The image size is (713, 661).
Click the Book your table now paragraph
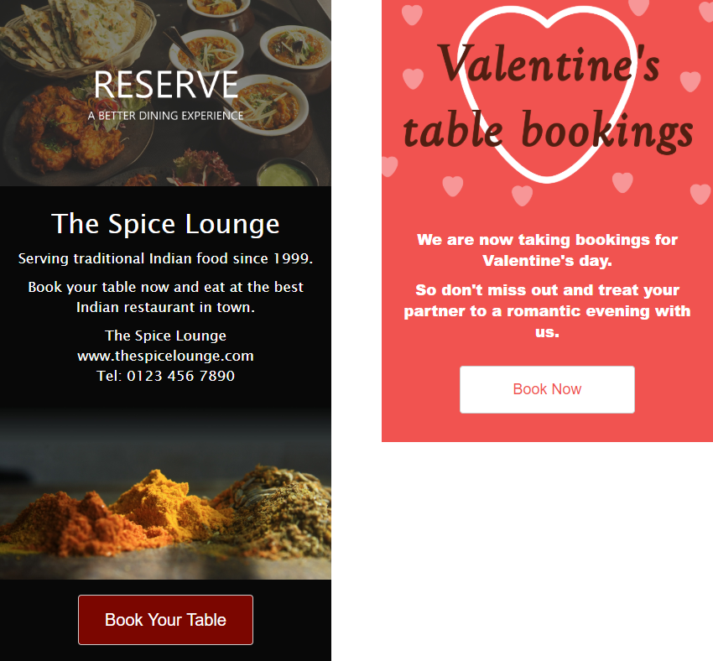(x=165, y=297)
